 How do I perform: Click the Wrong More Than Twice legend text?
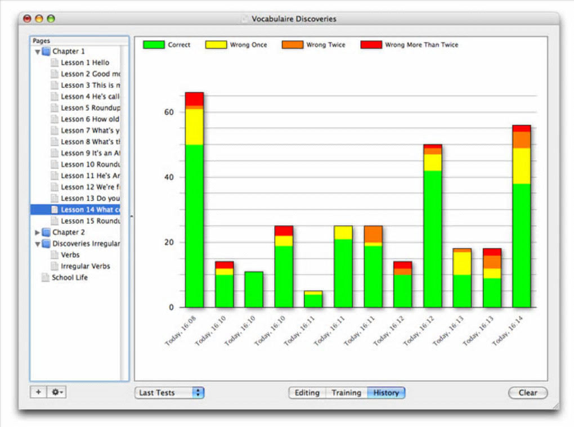pos(421,44)
